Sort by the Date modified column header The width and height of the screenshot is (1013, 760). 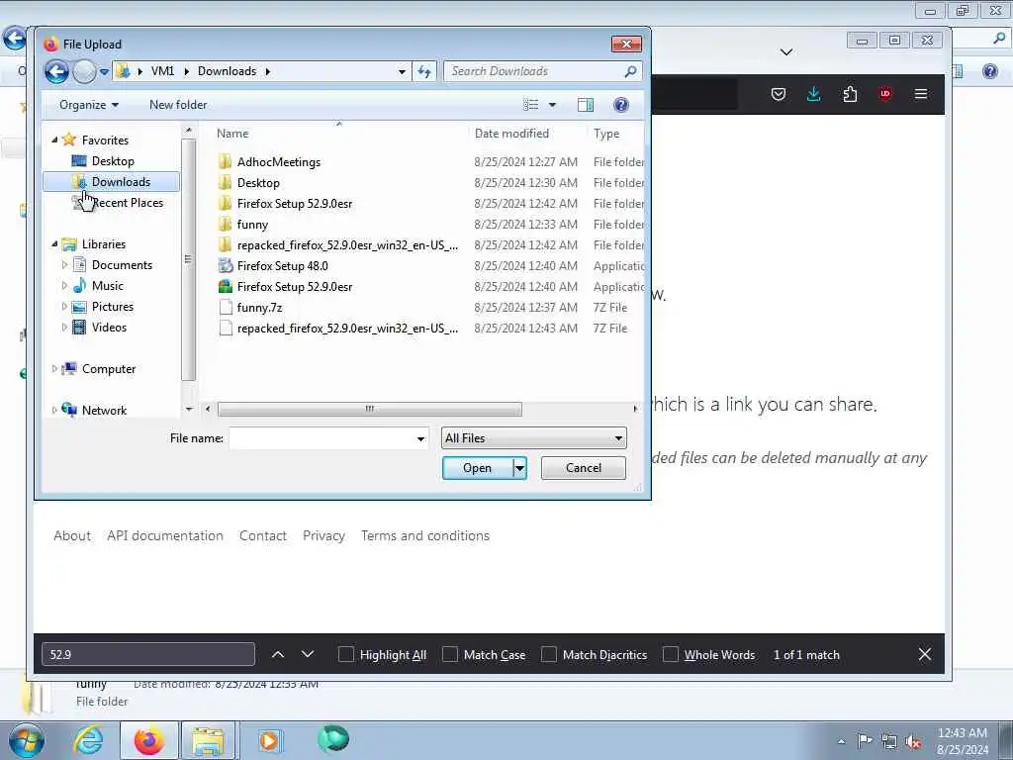511,134
